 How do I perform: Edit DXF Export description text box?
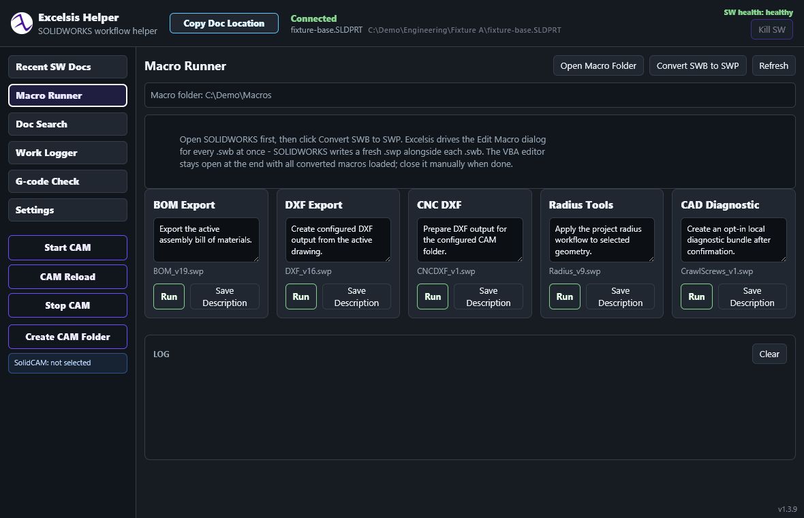pyautogui.click(x=338, y=240)
